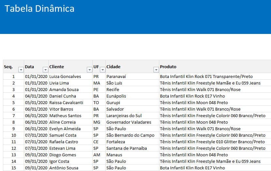
Task: Select Bota Infantil Klin Rock 017 Vinho in row 4
Action: [x=215, y=96]
